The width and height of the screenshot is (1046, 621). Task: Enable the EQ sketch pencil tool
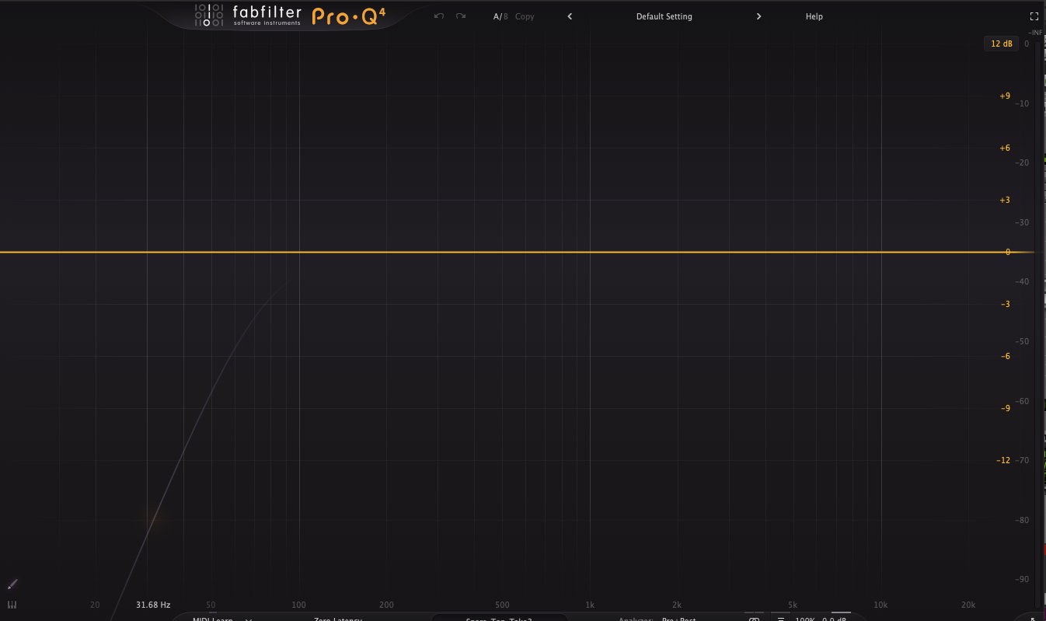point(12,584)
